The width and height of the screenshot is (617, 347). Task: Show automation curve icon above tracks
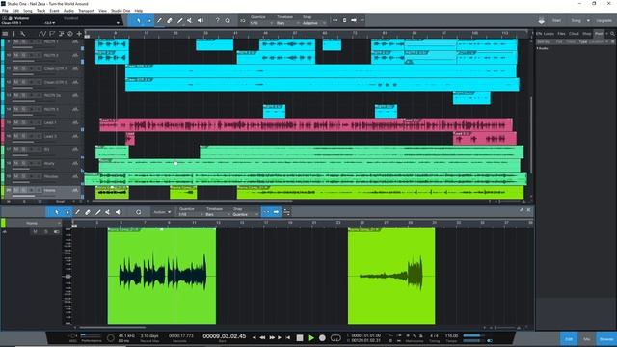tap(41, 34)
